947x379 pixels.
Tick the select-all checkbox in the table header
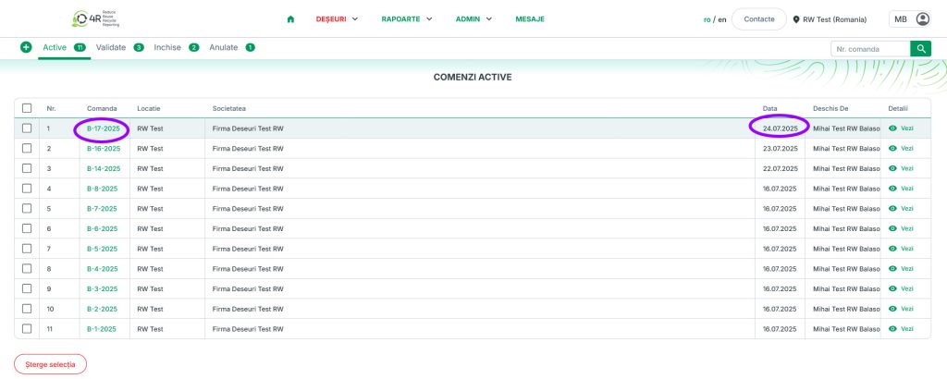coord(27,108)
